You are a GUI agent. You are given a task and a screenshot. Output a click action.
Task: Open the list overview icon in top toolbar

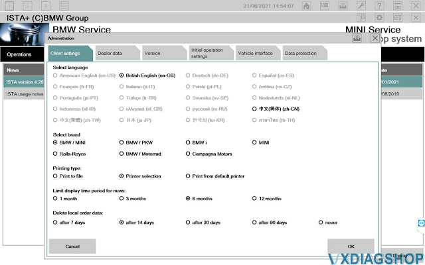point(64,6)
